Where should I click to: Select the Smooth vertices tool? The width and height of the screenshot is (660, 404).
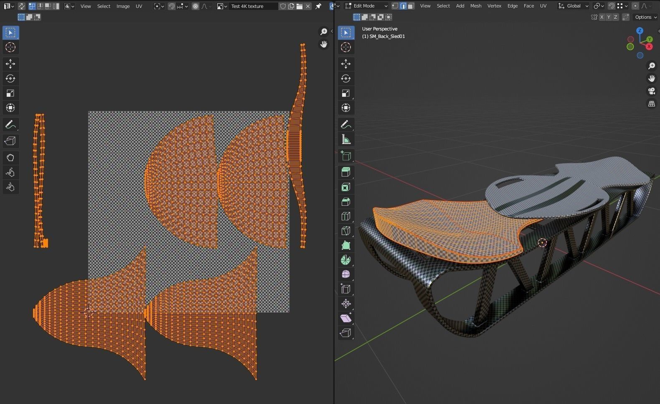pos(346,275)
